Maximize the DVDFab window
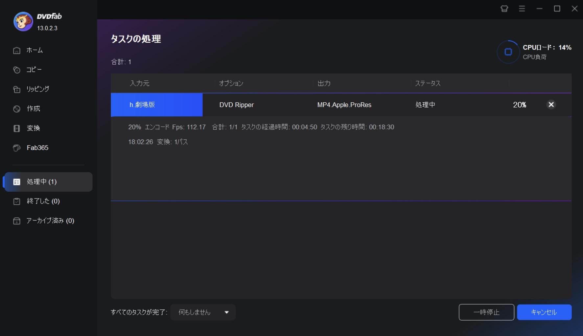This screenshot has width=583, height=336. coord(557,9)
